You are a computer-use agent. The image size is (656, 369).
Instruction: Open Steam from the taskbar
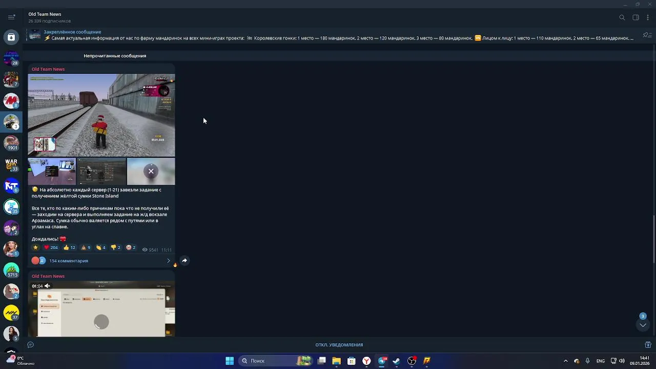click(x=396, y=361)
